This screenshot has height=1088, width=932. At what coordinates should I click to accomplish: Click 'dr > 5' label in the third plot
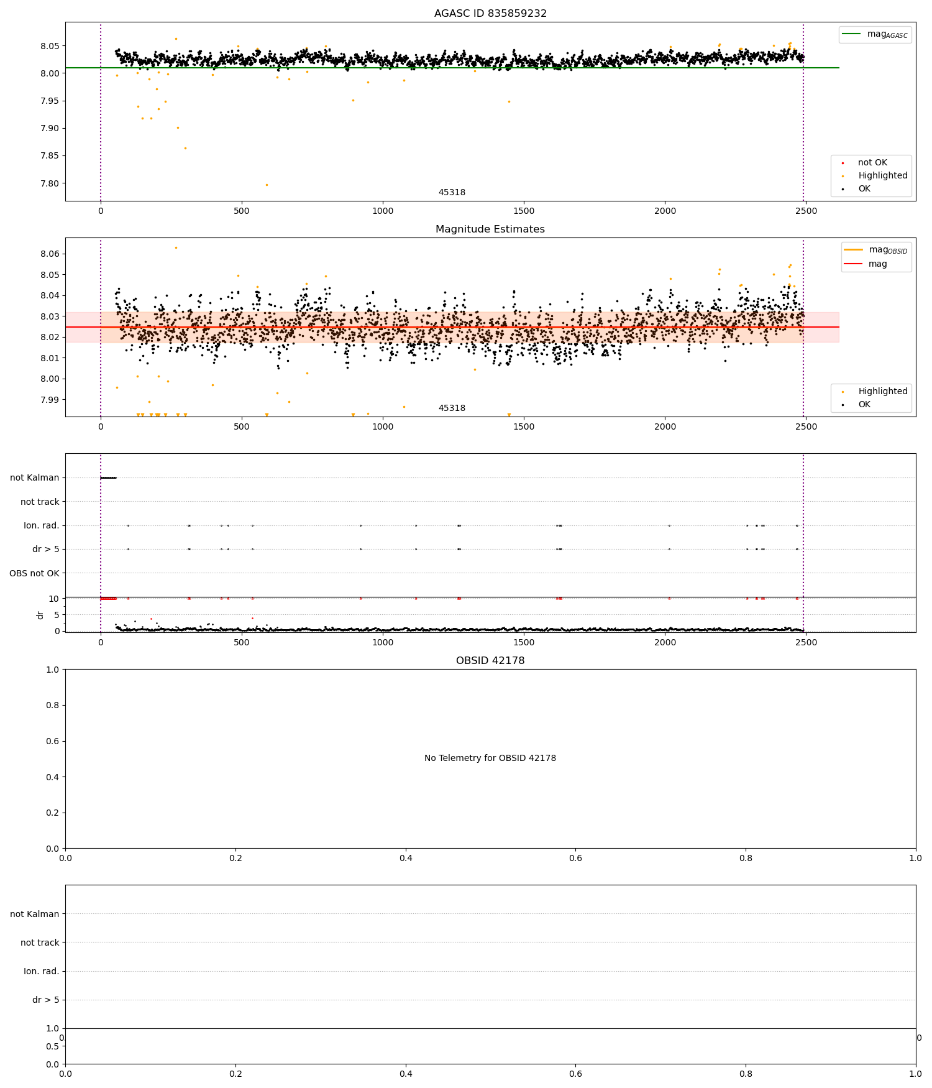coord(46,550)
